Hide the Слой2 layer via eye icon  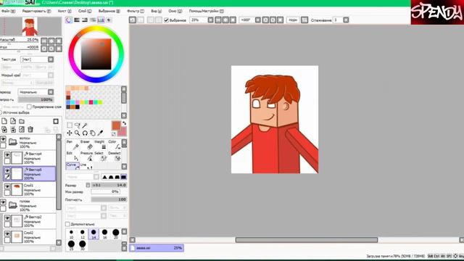pyautogui.click(x=7, y=233)
